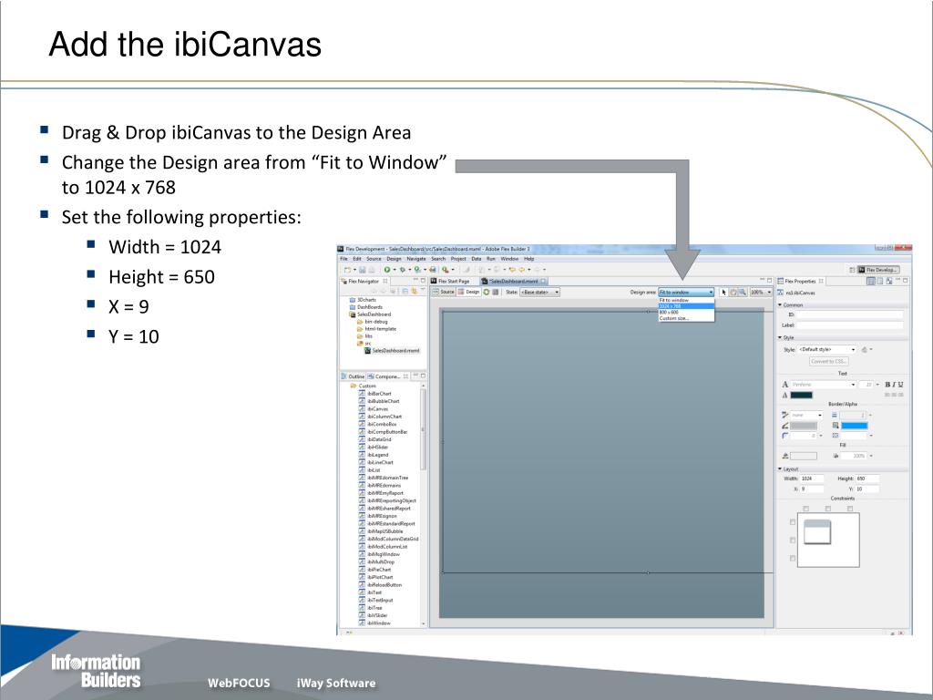Click the dark text color swatch
Image resolution: width=933 pixels, height=700 pixels.
click(x=802, y=396)
